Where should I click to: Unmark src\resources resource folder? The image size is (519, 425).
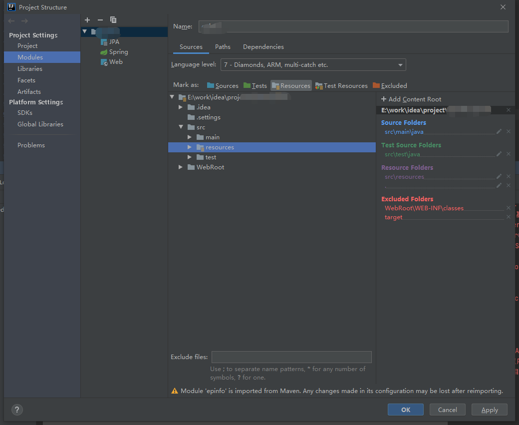[x=509, y=177]
